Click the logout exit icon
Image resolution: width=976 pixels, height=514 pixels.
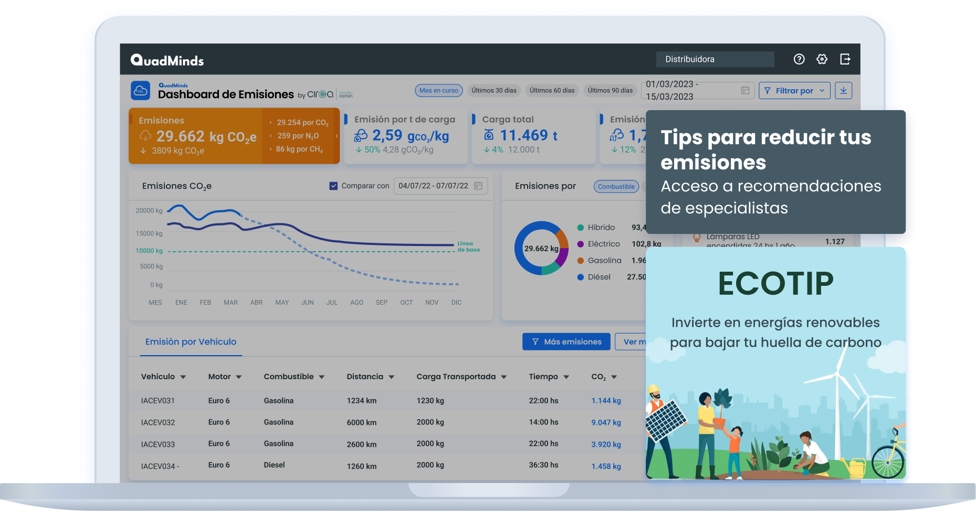click(x=845, y=59)
